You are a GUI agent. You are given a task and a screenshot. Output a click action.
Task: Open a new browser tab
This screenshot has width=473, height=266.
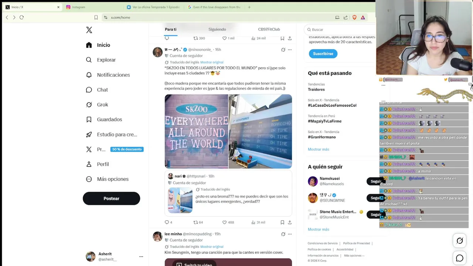coord(249,7)
